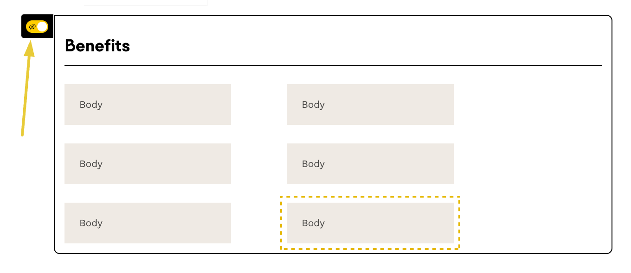Screen dimensions: 631x273
Task: Select the Body block outlined with yellow dashes
Action: [x=370, y=223]
